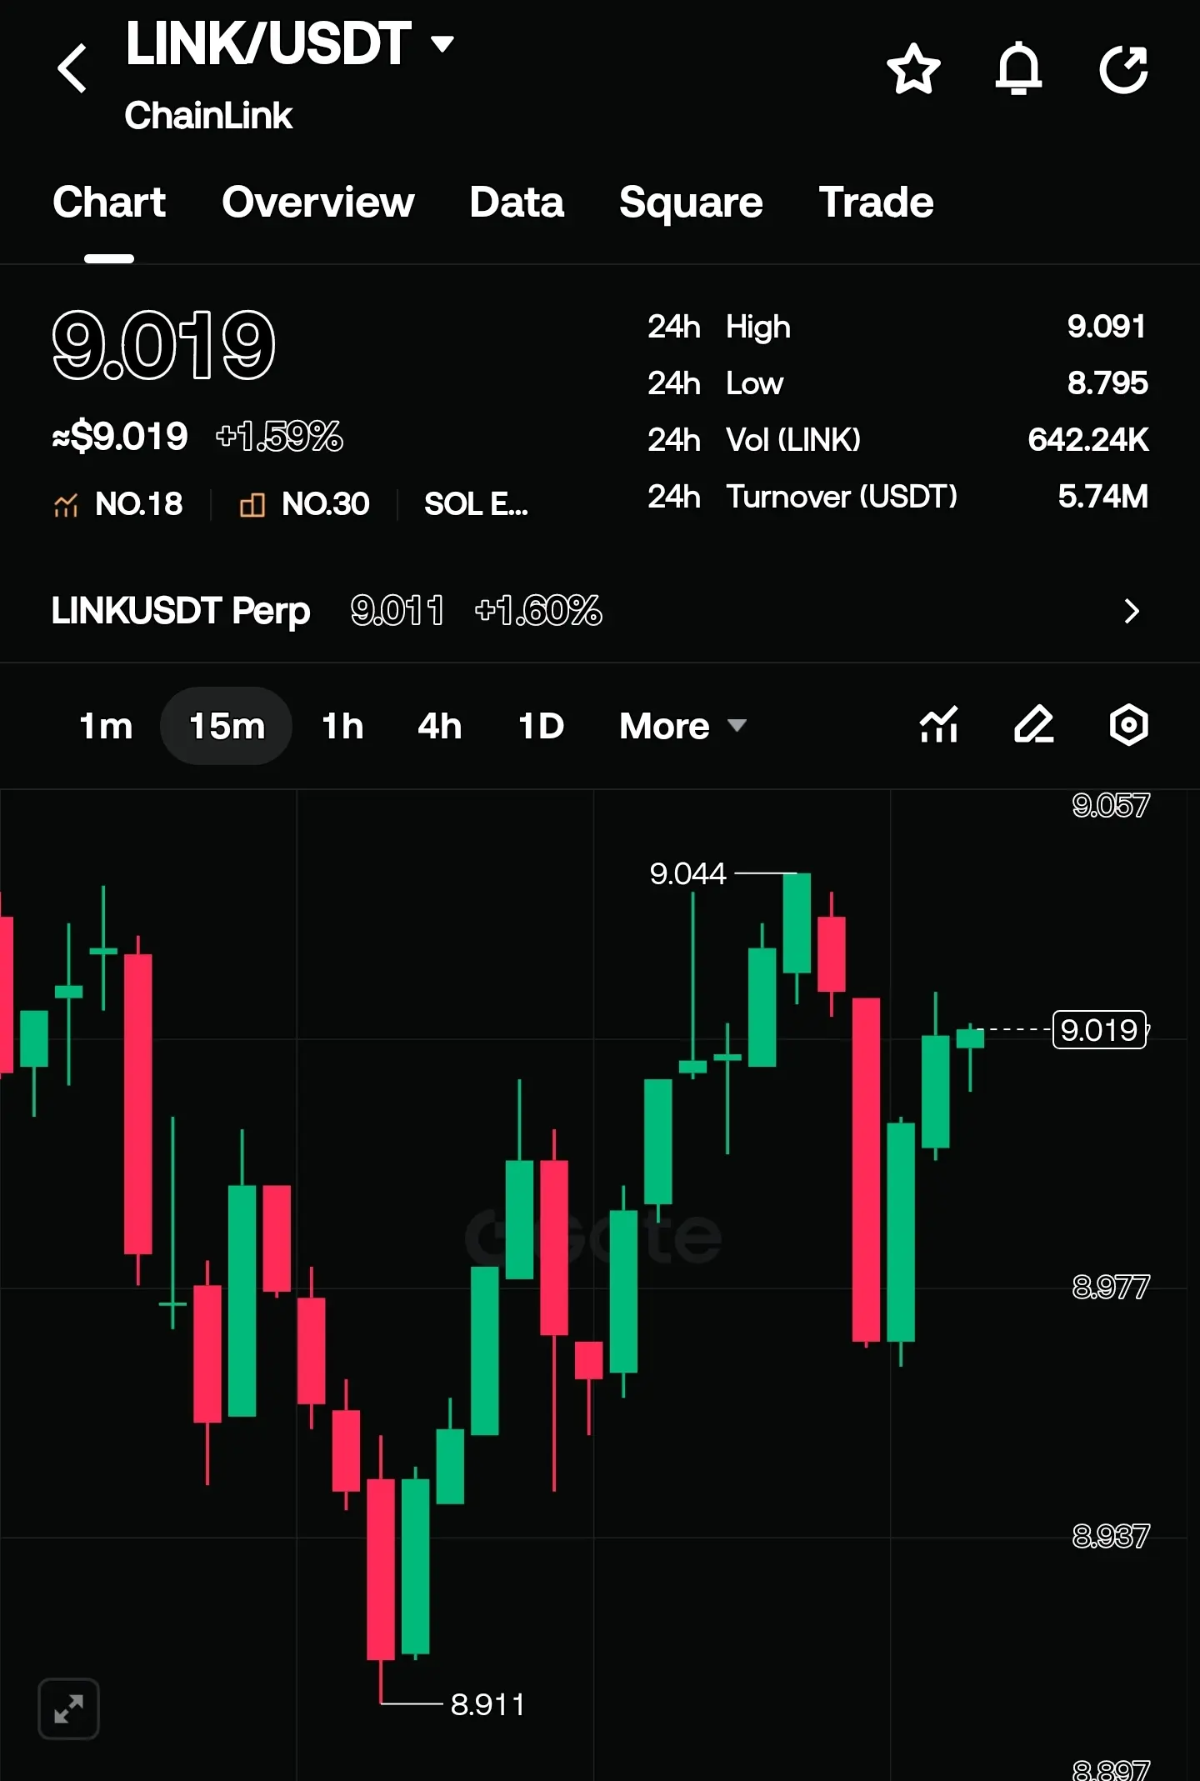Tap the NO.18 ranking label

(x=138, y=504)
